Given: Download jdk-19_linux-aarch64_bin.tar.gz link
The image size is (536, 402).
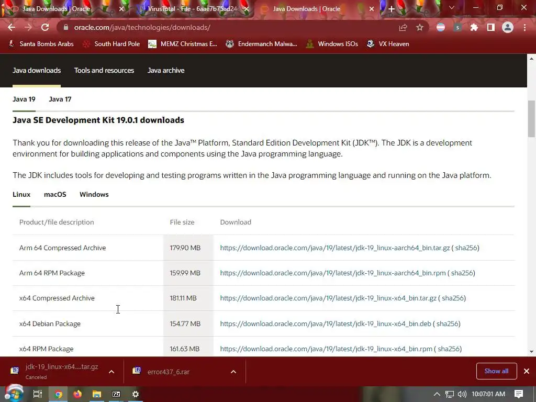Looking at the screenshot, I should [334, 248].
